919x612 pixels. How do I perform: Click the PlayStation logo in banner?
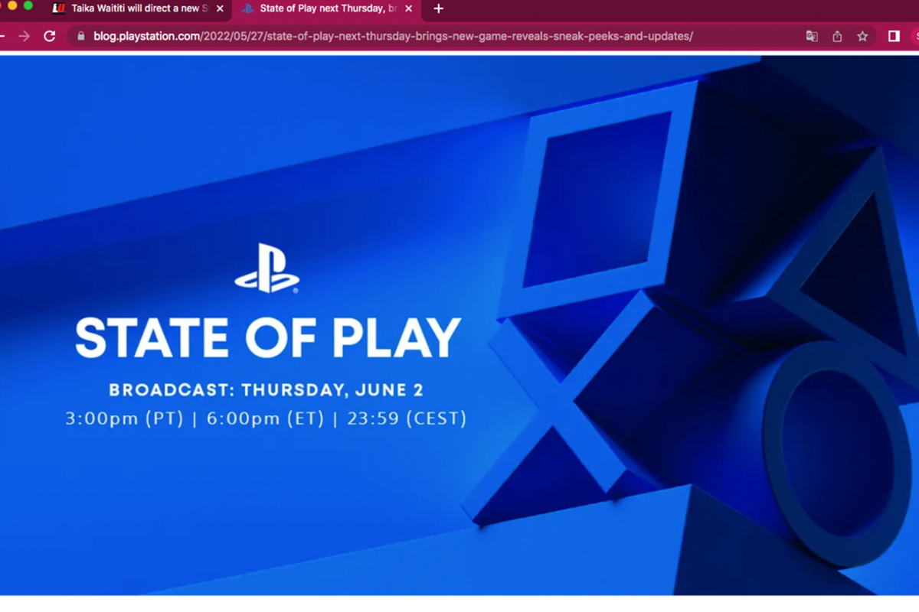[x=267, y=269]
